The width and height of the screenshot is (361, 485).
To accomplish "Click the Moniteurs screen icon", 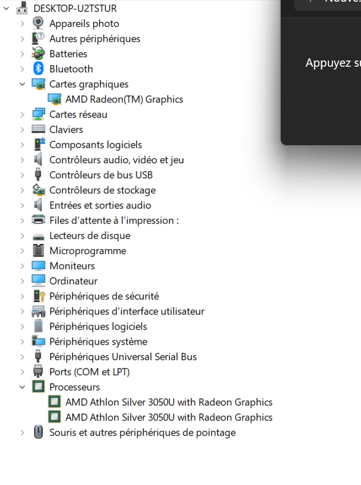I will click(38, 266).
